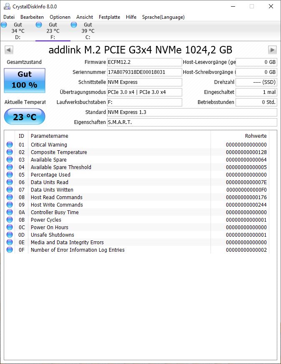Screen dimensions: 281x364
Task: Click the Gut 100 % health status button
Action: coord(25,80)
